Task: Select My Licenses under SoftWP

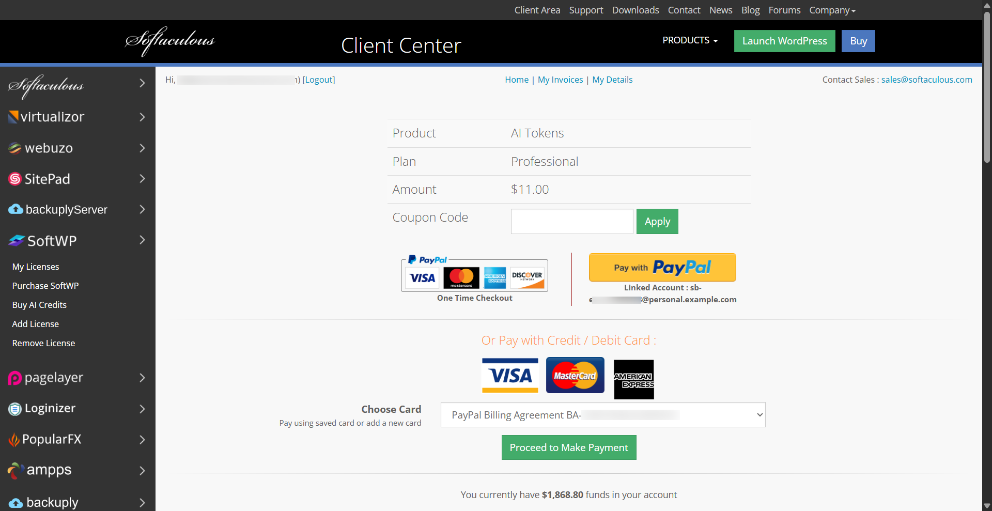Action: (x=36, y=267)
